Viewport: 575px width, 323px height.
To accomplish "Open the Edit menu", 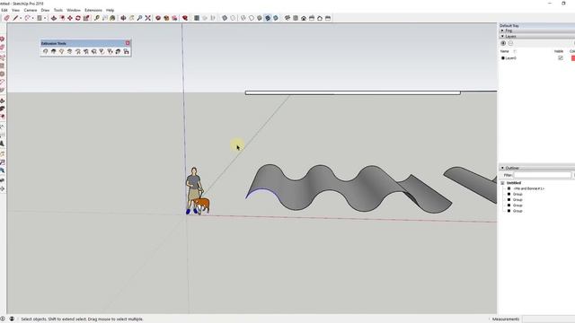I will [x=4, y=10].
